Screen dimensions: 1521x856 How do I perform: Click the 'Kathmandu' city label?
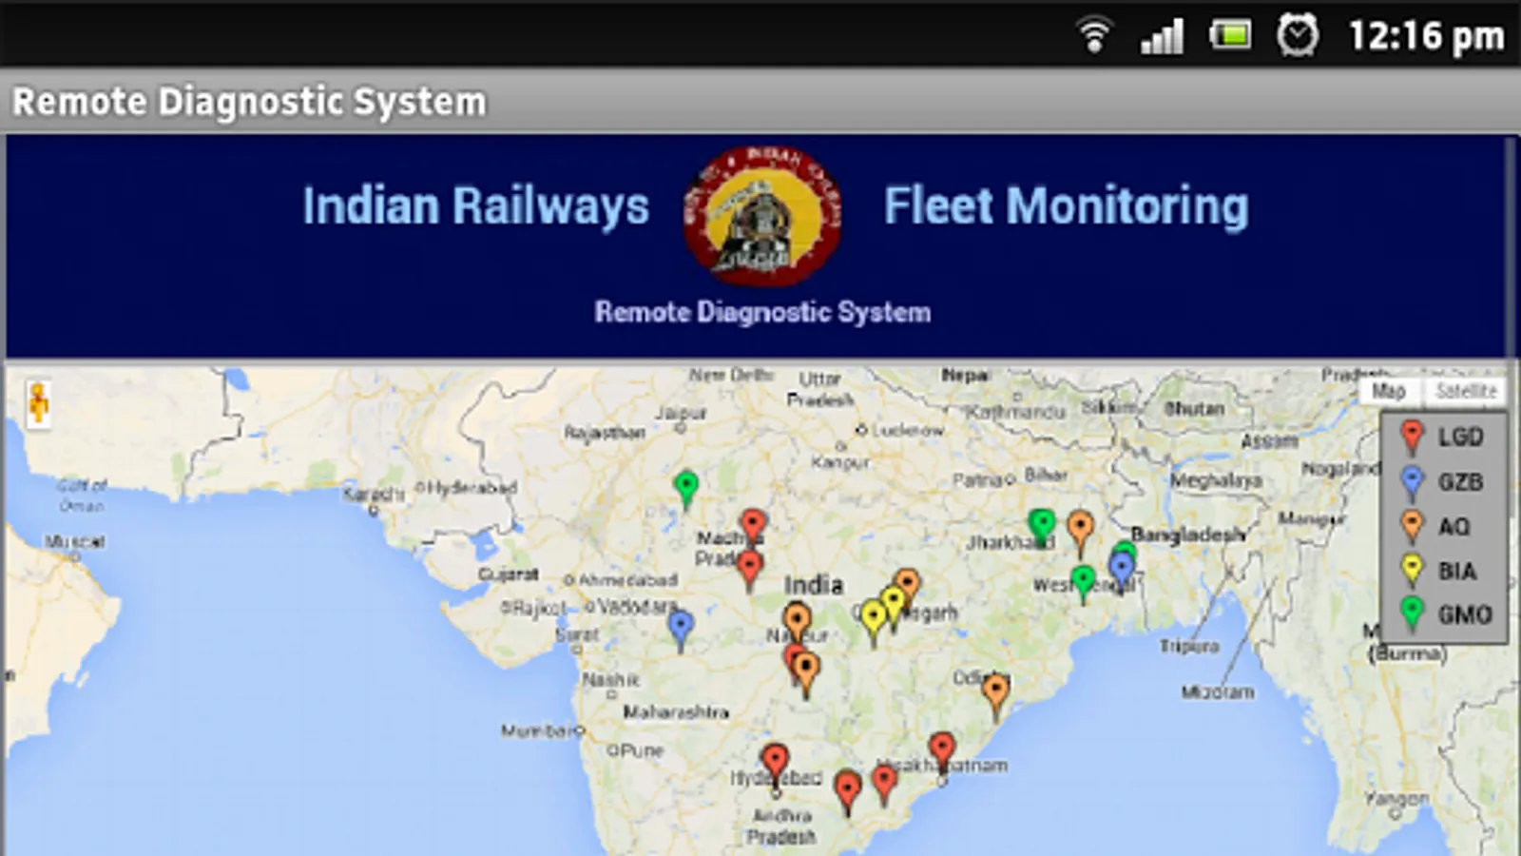(1016, 412)
